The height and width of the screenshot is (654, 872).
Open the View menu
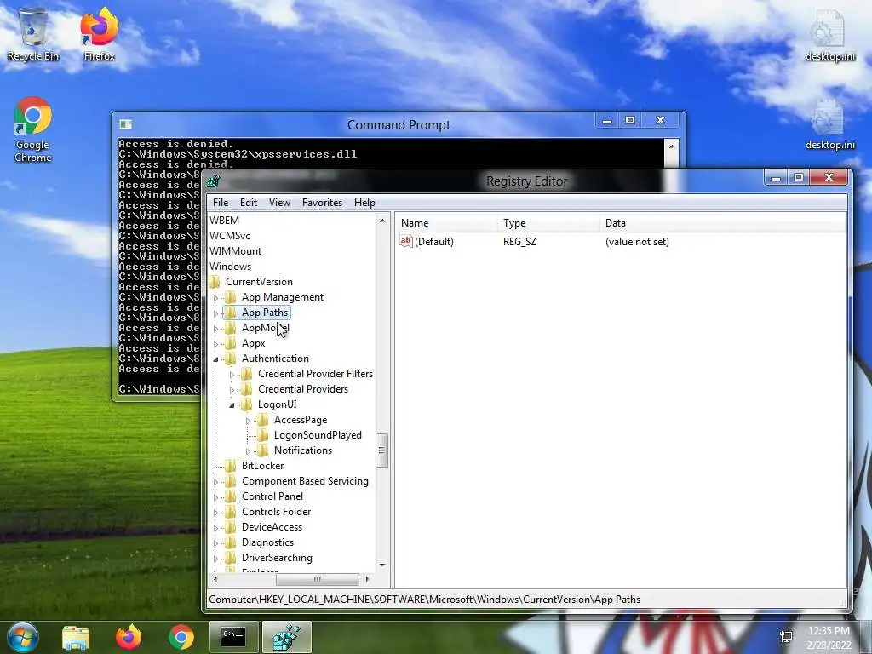click(279, 203)
